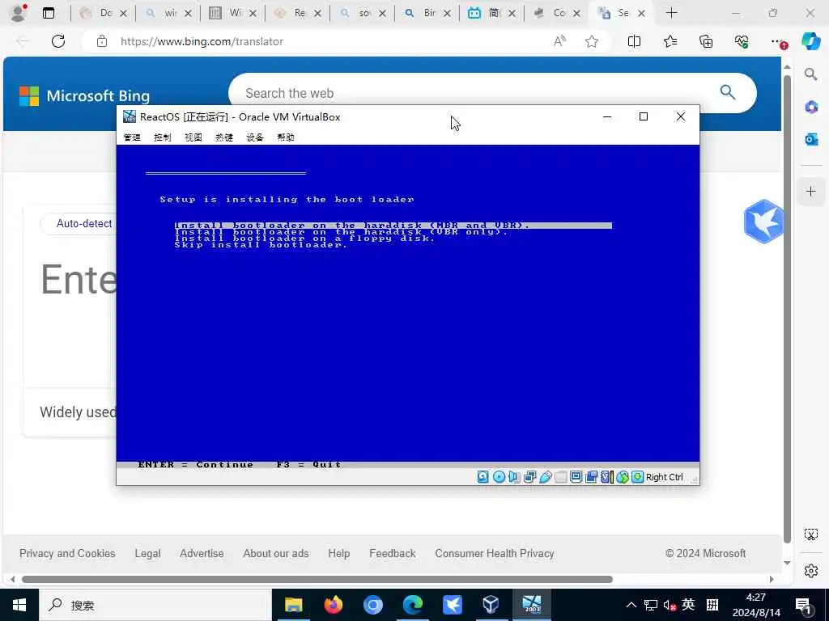Select Install bootloader on harddisk (VBR only)

(x=341, y=232)
